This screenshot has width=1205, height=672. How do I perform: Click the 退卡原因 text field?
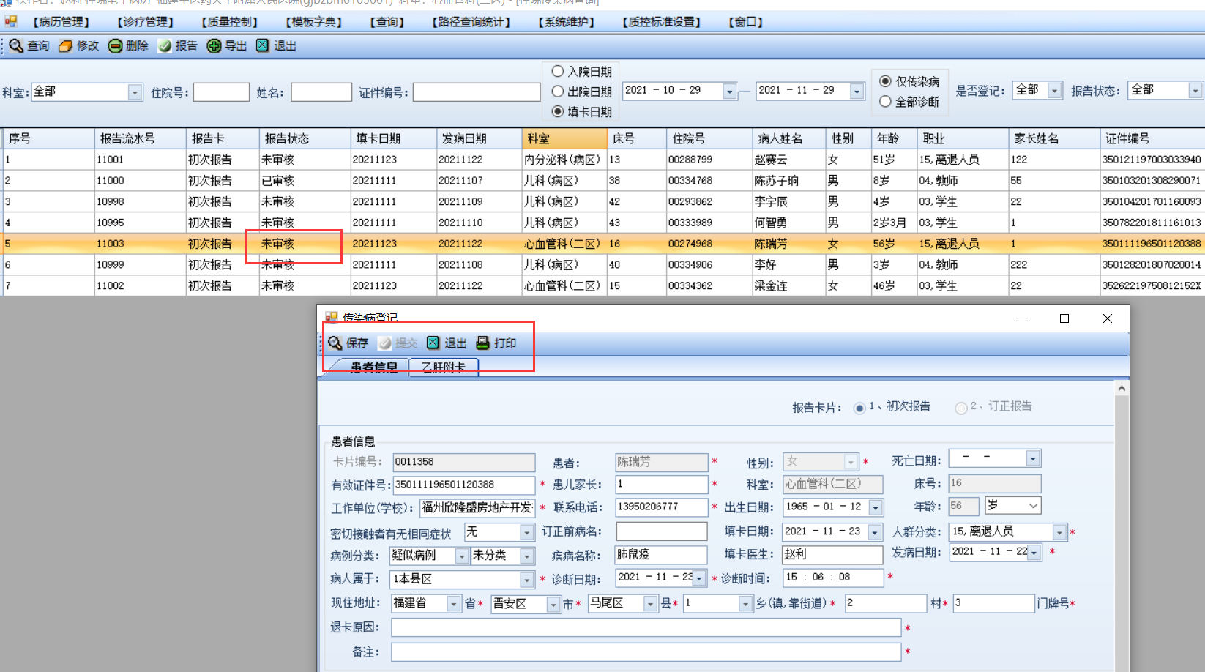(646, 627)
